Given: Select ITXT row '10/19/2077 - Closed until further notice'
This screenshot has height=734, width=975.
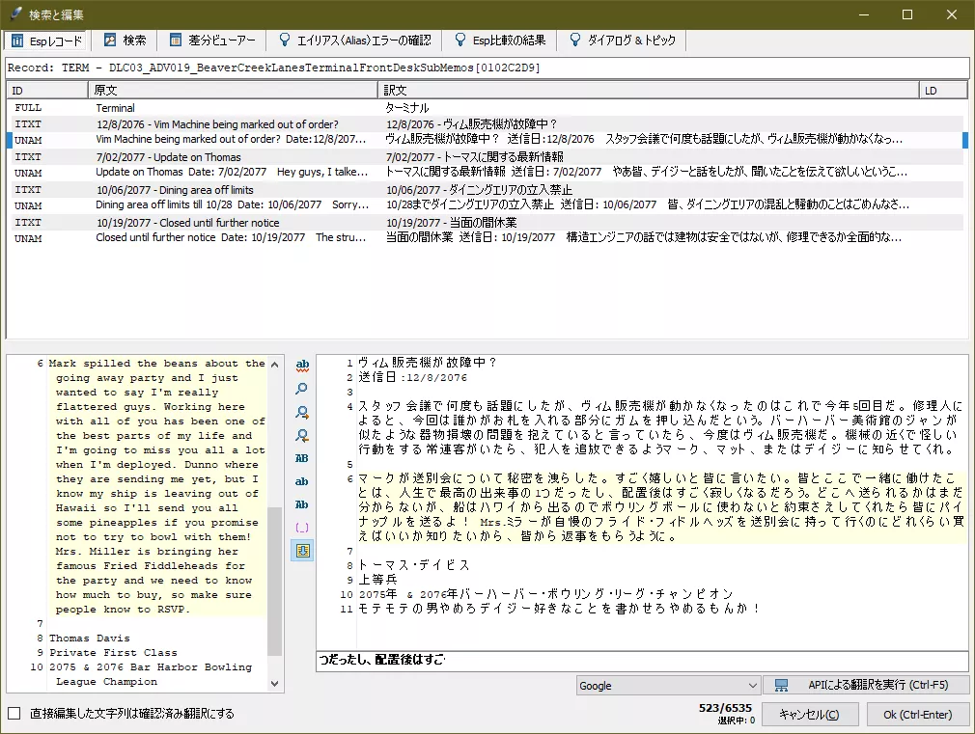Looking at the screenshot, I should click(487, 223).
